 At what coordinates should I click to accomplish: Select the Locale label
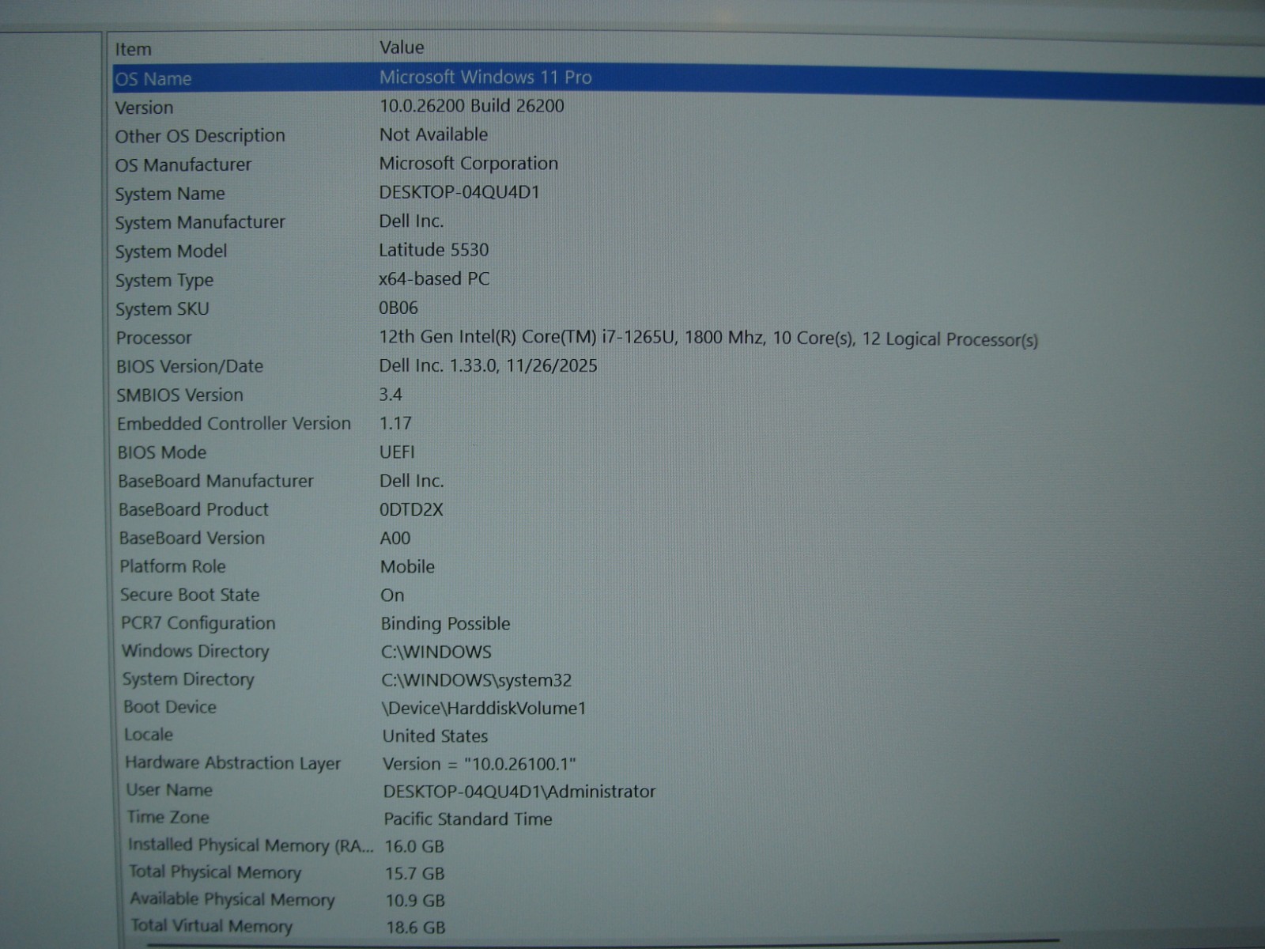pos(149,735)
